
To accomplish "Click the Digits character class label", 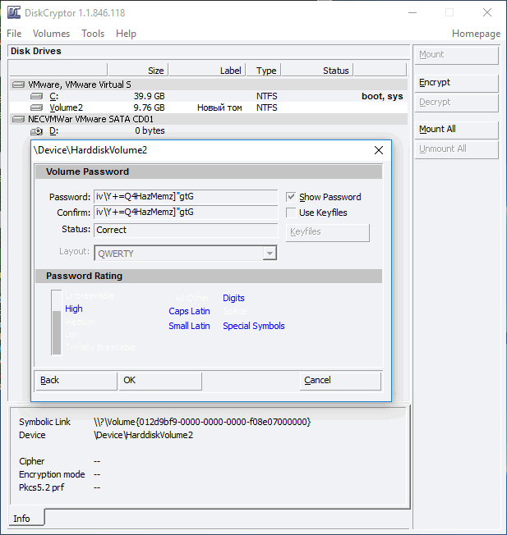I will coord(233,298).
